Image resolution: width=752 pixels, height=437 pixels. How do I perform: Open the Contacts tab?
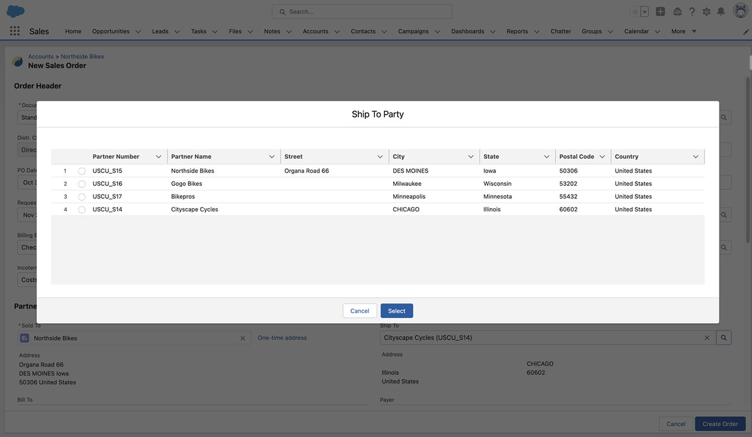point(363,31)
